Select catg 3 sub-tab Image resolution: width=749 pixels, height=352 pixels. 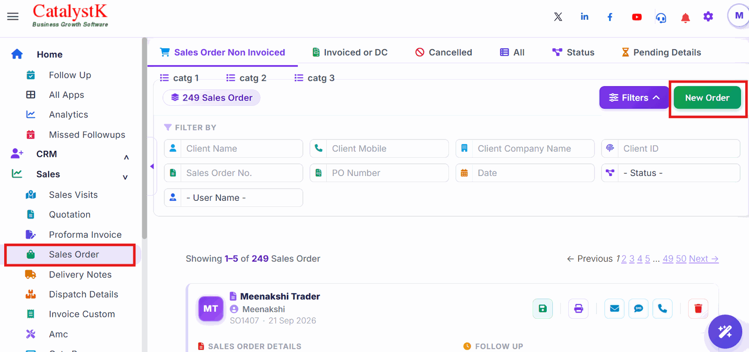[315, 78]
